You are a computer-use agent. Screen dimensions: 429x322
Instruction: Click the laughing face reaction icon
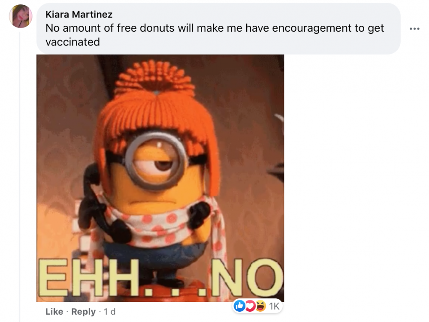[x=260, y=306]
